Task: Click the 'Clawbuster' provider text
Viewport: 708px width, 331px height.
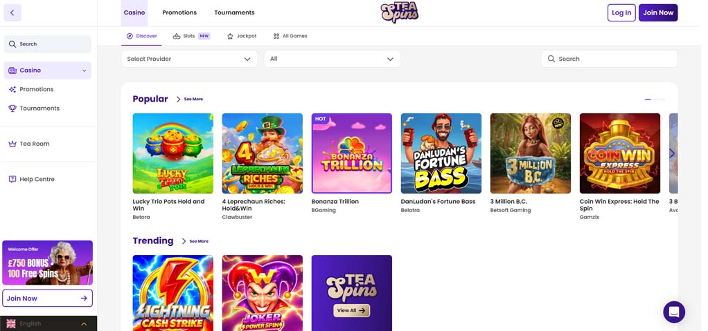Action: coord(237,217)
